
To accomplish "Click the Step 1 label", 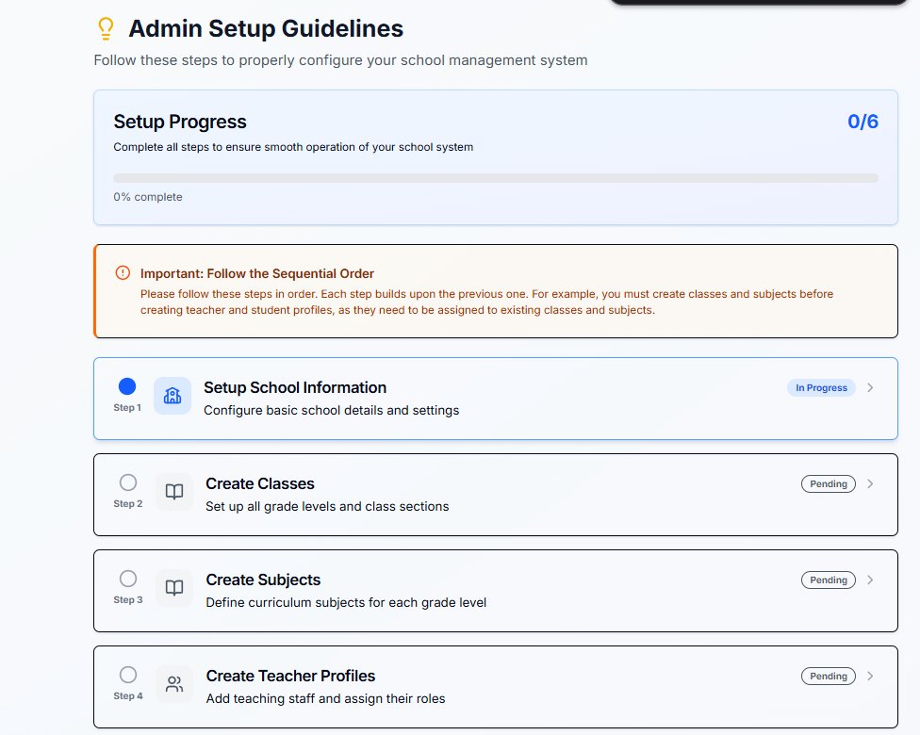I will click(x=127, y=408).
